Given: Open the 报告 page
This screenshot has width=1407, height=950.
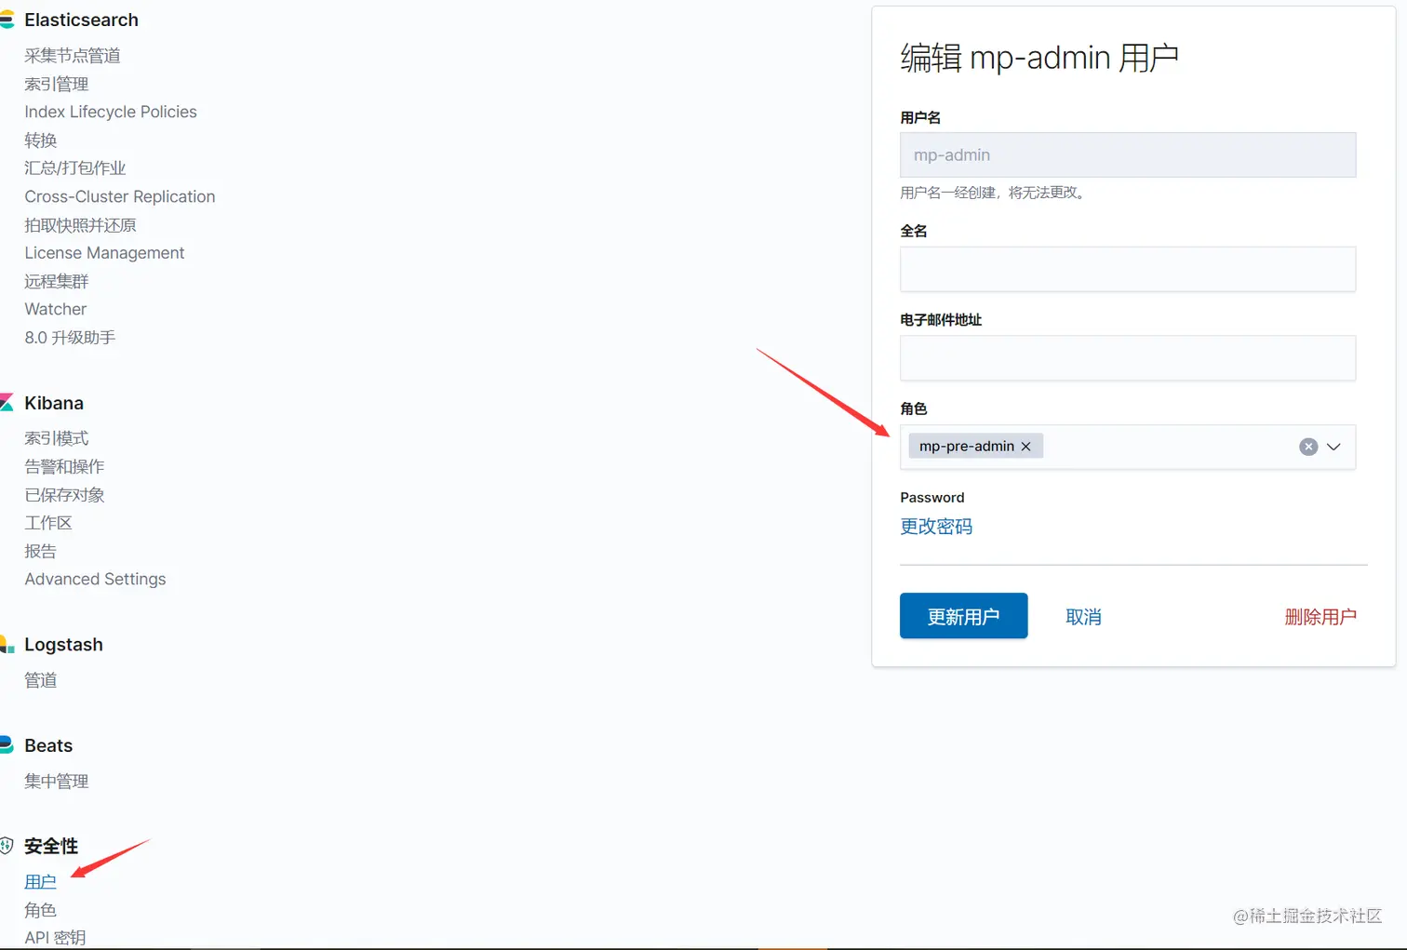Looking at the screenshot, I should [41, 551].
